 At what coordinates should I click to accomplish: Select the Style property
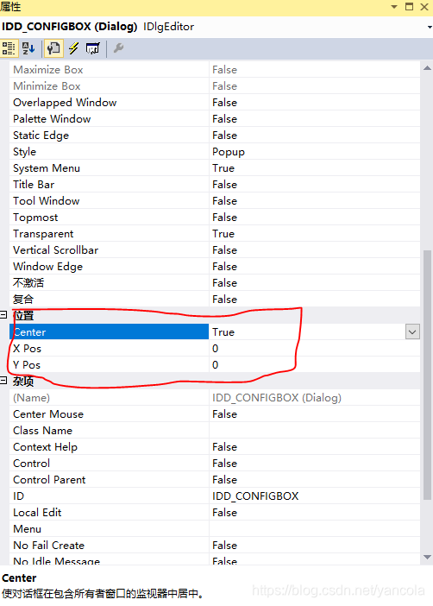(x=109, y=152)
